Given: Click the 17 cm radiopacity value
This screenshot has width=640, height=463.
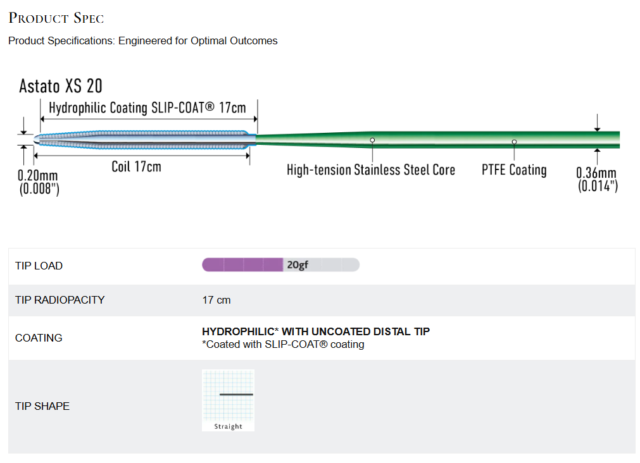Looking at the screenshot, I should (x=216, y=300).
